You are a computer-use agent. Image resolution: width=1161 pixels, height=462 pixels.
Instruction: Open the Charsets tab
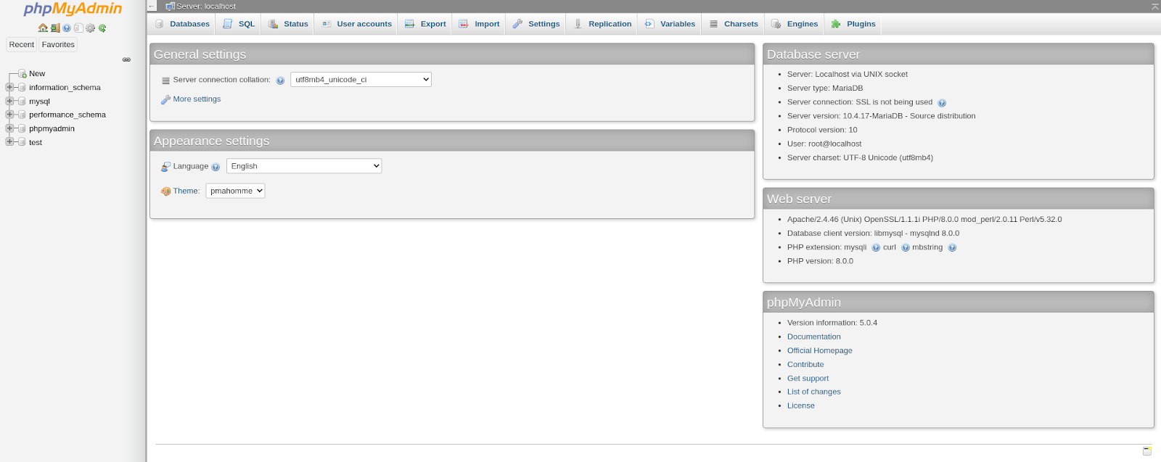pyautogui.click(x=734, y=24)
